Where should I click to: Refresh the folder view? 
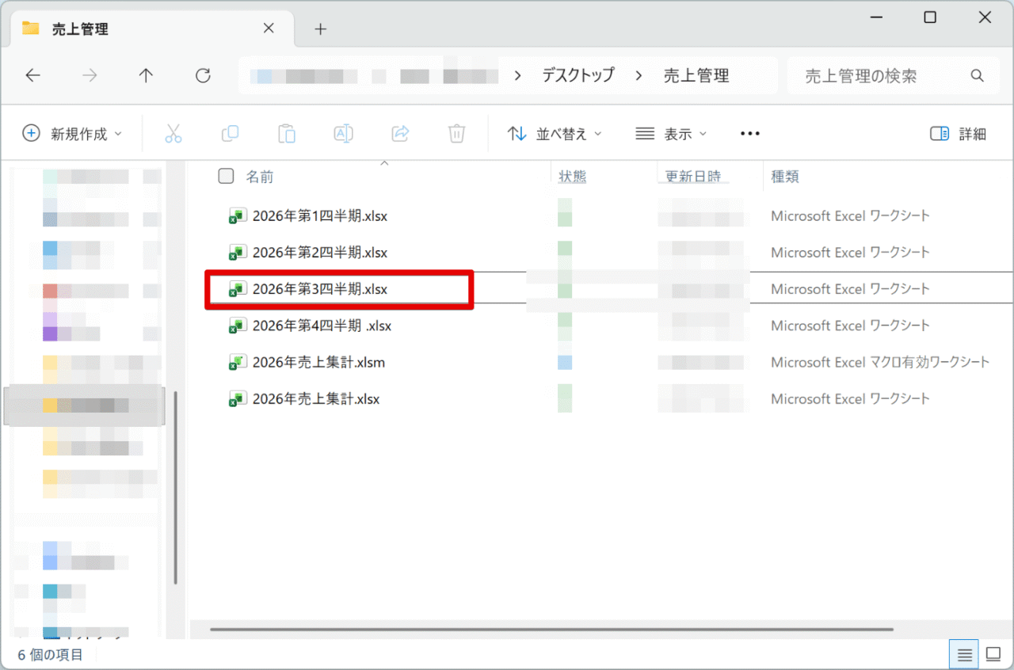click(x=203, y=75)
